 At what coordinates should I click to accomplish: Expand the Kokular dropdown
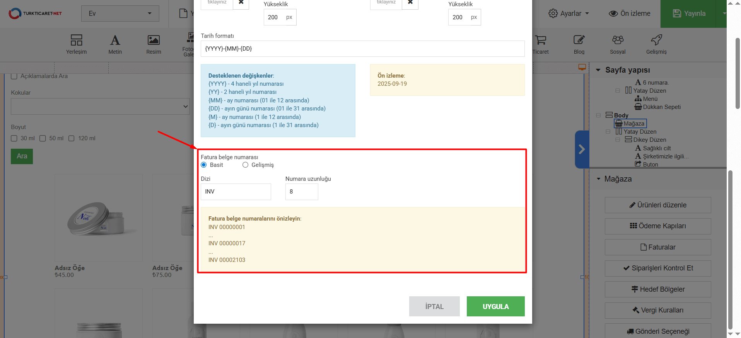[x=100, y=106]
